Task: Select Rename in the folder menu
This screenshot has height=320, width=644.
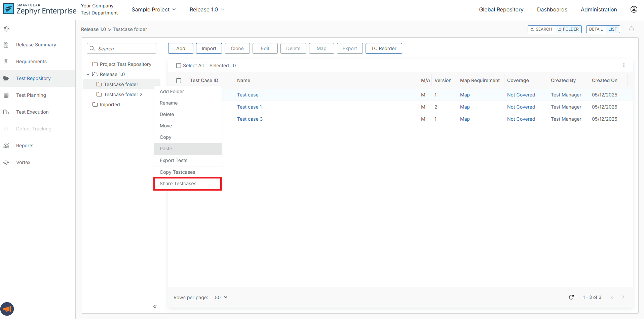Action: (168, 103)
